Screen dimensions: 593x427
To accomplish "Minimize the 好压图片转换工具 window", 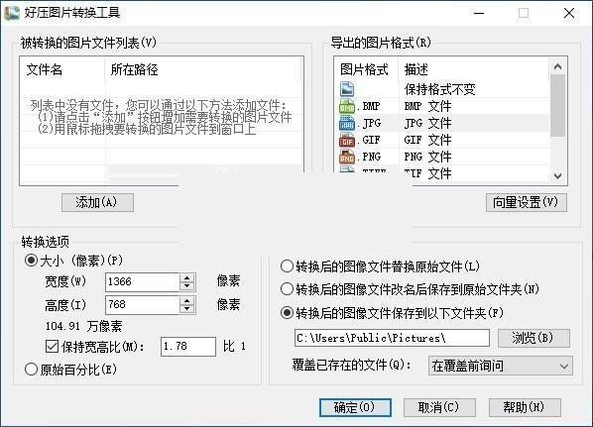I will (479, 13).
